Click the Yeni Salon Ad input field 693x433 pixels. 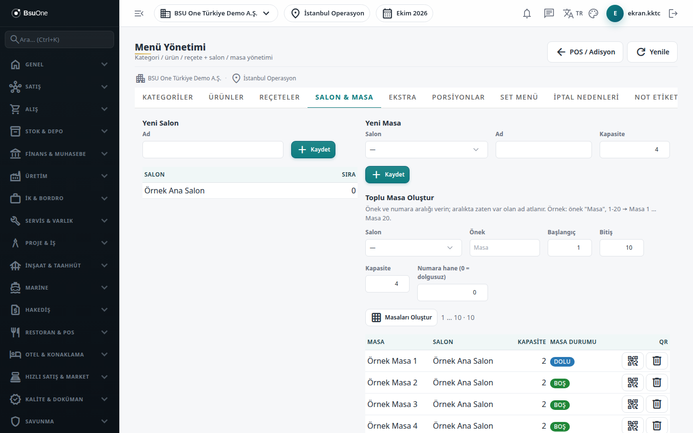213,150
